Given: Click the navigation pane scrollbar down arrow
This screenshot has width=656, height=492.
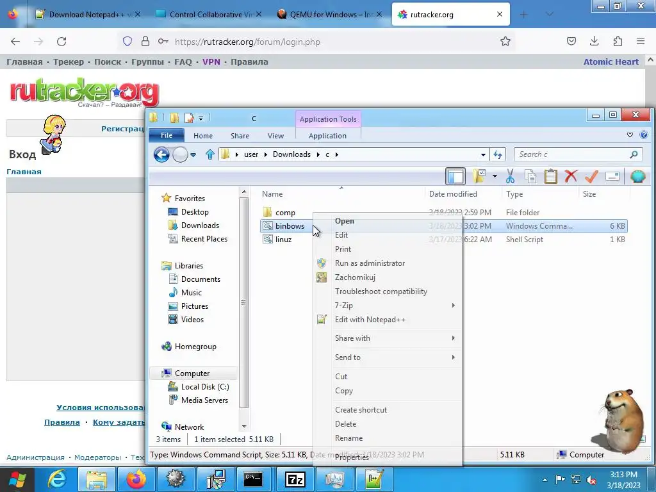Looking at the screenshot, I should [244, 427].
